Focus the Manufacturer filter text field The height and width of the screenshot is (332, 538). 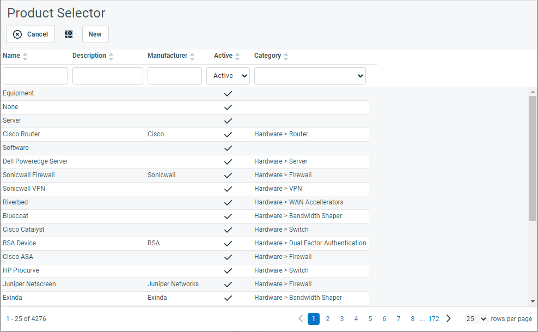[x=175, y=76]
